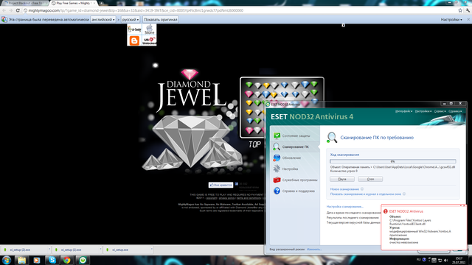Open show scan and log in separate window link
Screen dimensions: 472x265
tap(366, 194)
